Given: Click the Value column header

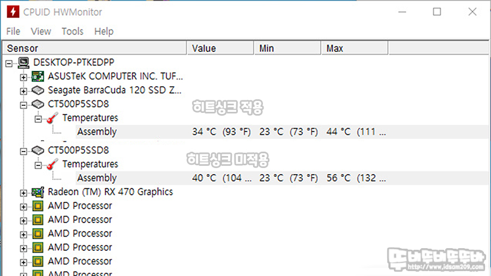Looking at the screenshot, I should 220,48.
